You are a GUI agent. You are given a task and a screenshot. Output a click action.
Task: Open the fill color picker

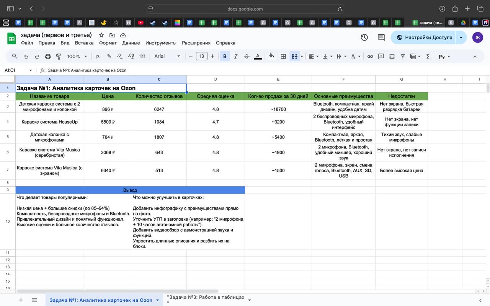point(271,56)
